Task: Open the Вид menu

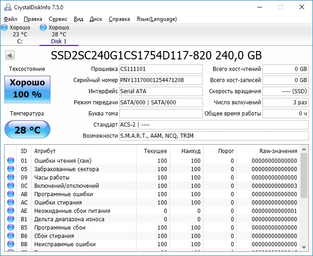Action: pos(78,19)
